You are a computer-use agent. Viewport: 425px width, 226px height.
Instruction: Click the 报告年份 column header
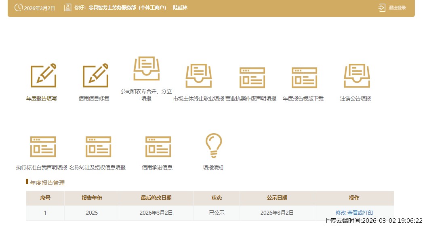click(92, 198)
